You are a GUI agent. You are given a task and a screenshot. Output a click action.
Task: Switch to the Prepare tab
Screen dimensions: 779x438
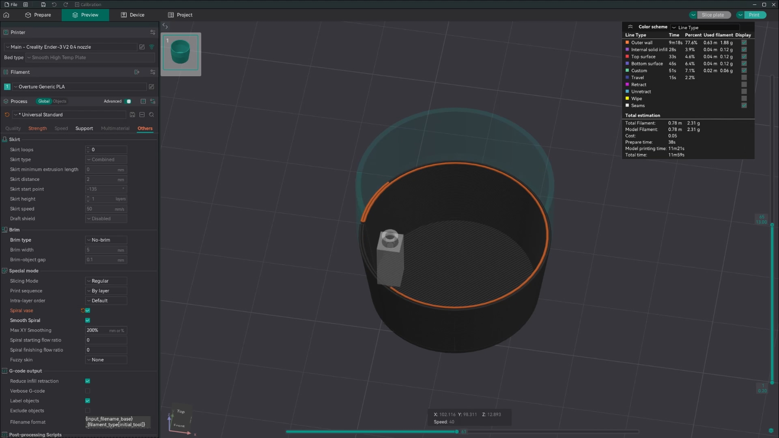[38, 15]
